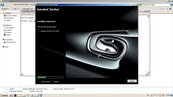Open the headphones app in taskbar
The width and height of the screenshot is (173, 97).
pos(11,95)
